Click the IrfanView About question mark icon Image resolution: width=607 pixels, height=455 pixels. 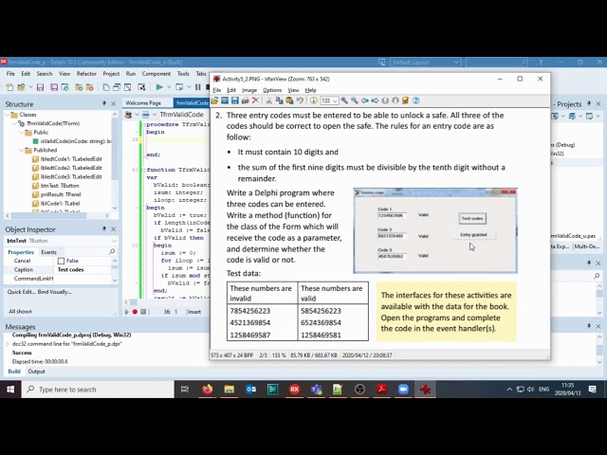tap(415, 100)
